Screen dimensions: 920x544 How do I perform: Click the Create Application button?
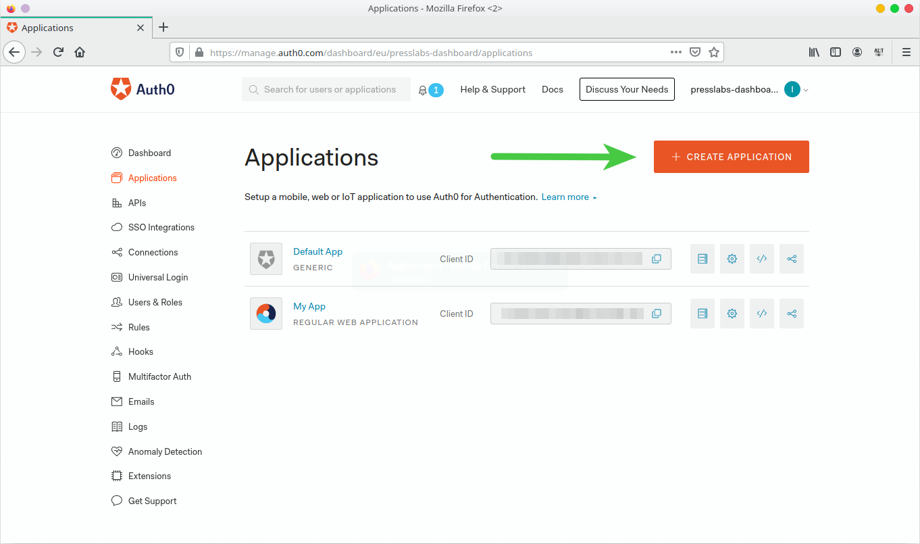[732, 157]
